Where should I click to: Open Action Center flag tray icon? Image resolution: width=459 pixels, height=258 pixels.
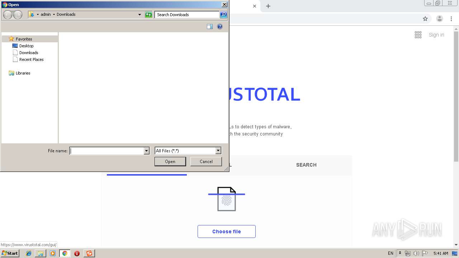pos(425,253)
